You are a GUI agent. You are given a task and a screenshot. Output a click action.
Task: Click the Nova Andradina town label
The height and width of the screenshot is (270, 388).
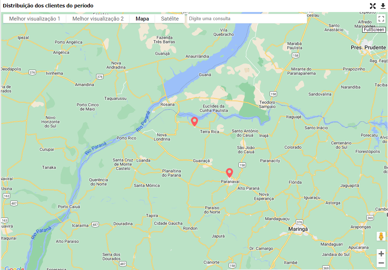[116, 65]
